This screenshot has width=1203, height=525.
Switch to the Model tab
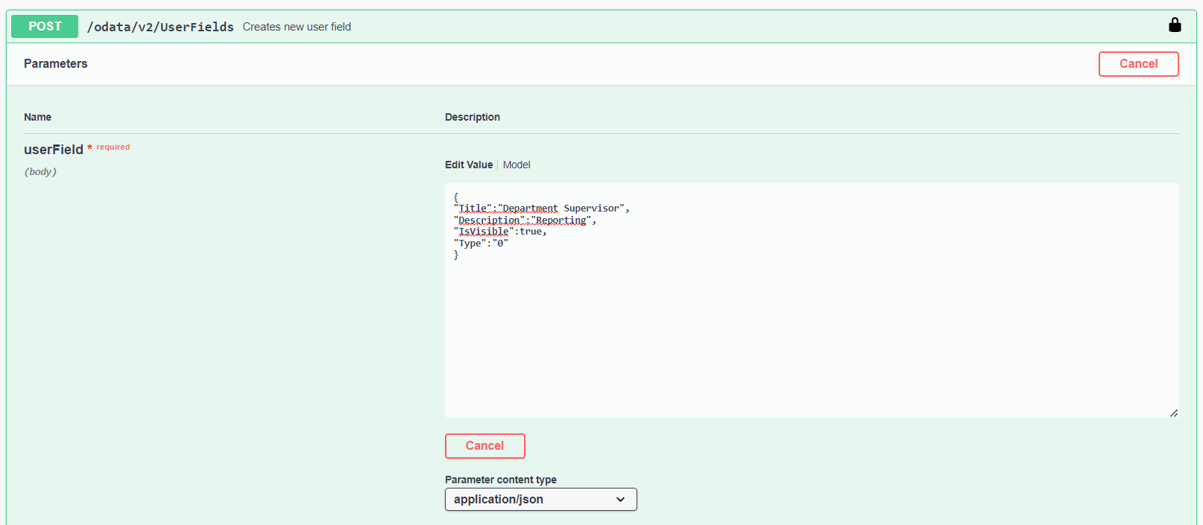click(517, 165)
